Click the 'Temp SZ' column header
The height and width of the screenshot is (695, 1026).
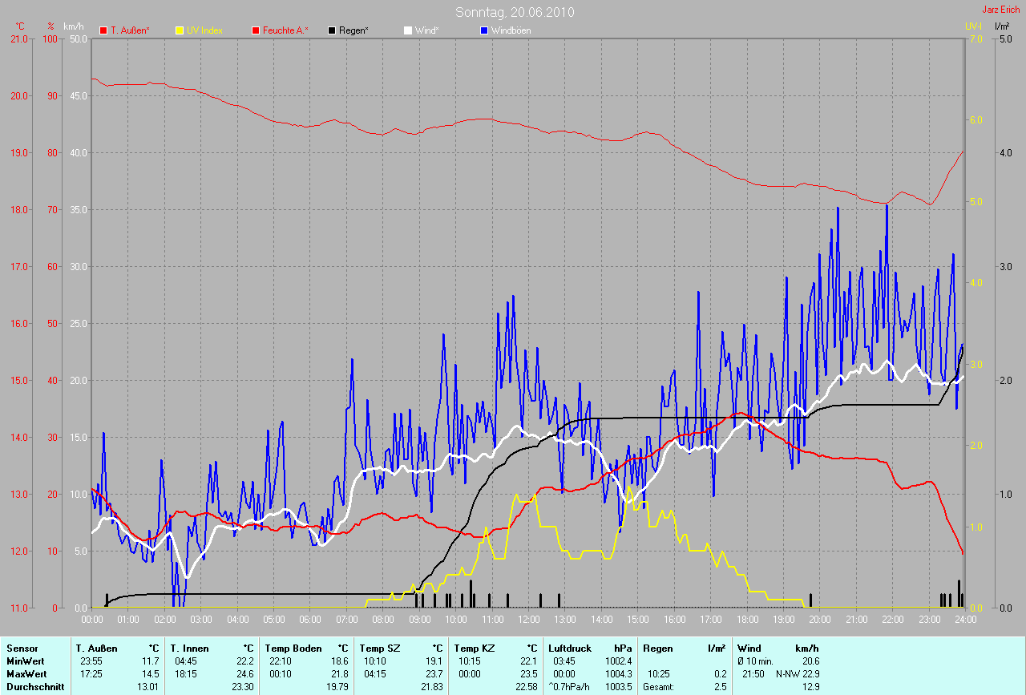click(x=378, y=648)
